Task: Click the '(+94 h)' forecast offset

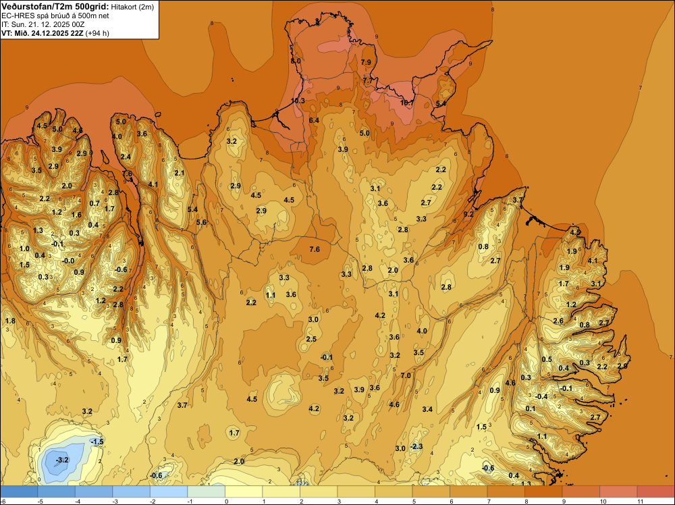Action: 97,33
